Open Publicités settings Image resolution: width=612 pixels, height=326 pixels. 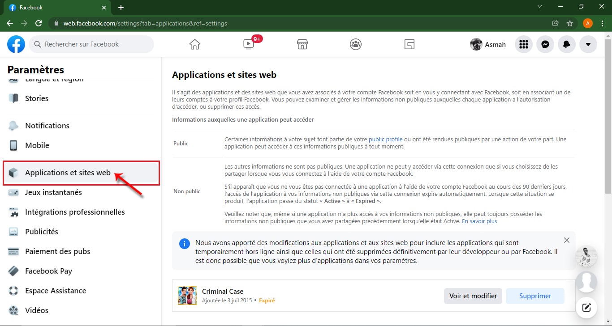pyautogui.click(x=81, y=232)
